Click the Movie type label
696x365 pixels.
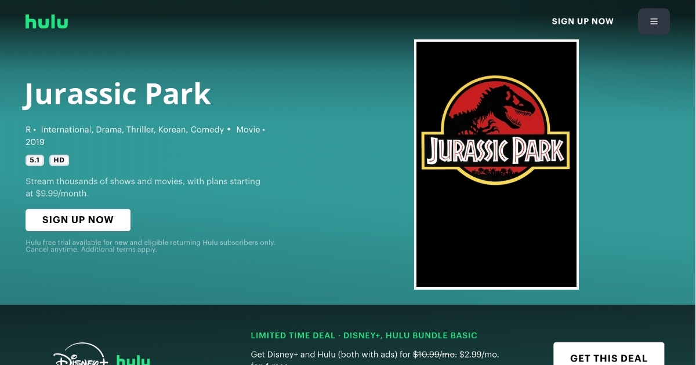[x=248, y=130]
